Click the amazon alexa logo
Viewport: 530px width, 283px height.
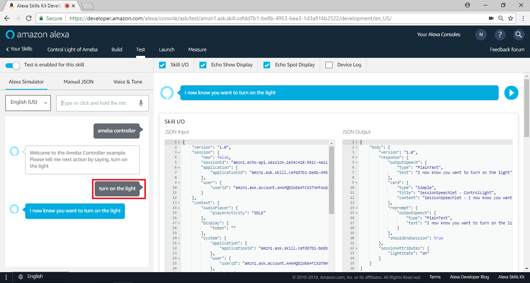coord(38,35)
